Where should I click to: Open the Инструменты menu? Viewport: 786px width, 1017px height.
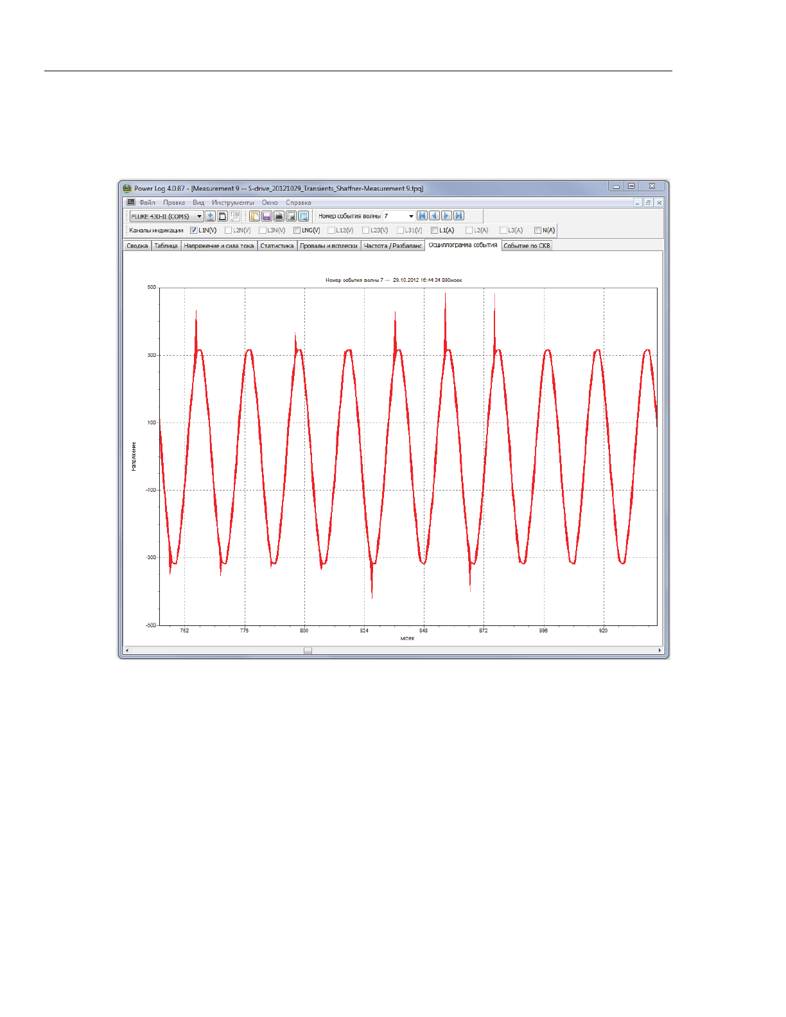pos(232,203)
